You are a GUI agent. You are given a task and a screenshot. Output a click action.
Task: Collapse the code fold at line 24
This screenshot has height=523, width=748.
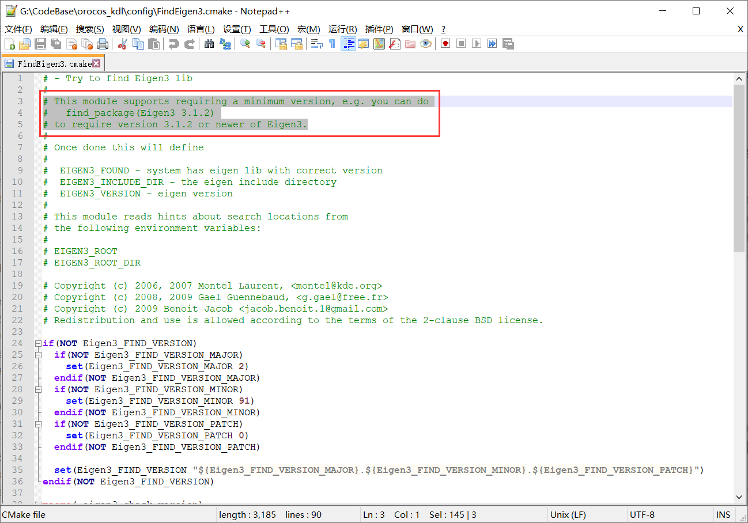point(38,343)
